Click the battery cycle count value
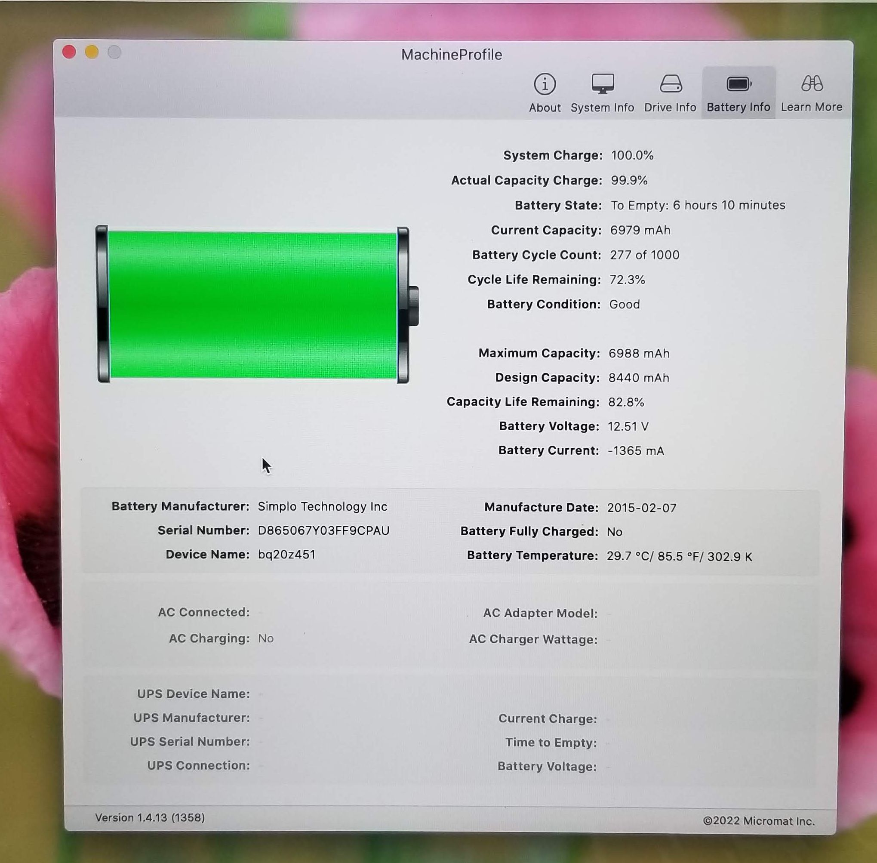This screenshot has height=863, width=877. tap(644, 255)
